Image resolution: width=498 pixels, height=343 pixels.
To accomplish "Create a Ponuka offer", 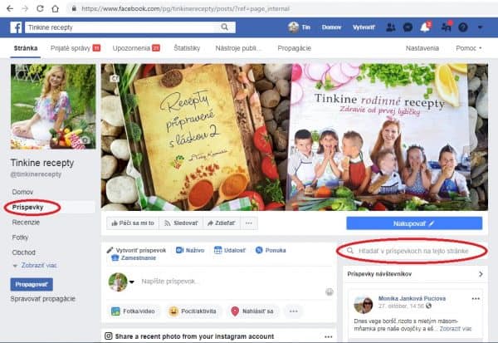I will click(271, 250).
